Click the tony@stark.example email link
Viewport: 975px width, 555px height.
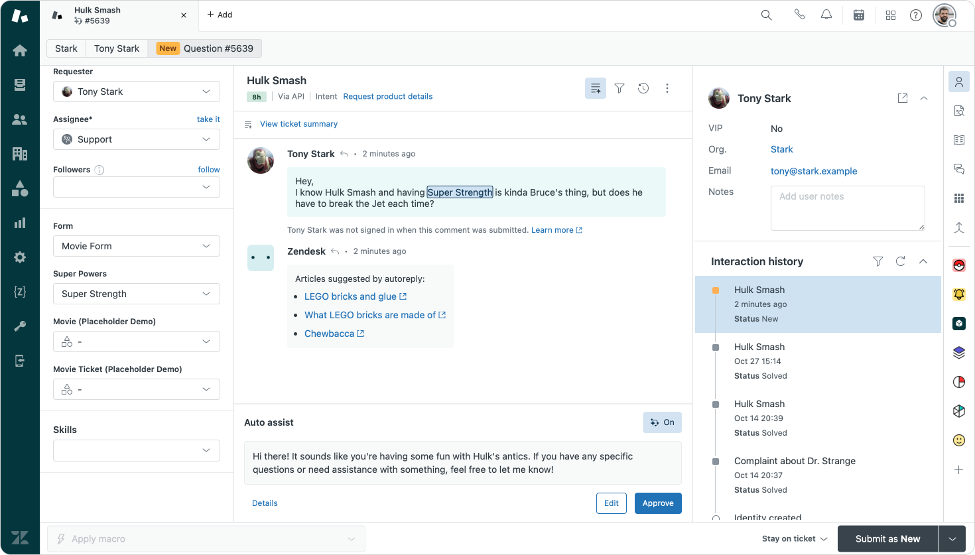click(x=814, y=171)
